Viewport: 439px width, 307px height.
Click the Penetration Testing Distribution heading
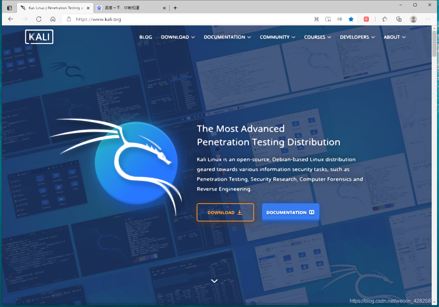tap(268, 142)
